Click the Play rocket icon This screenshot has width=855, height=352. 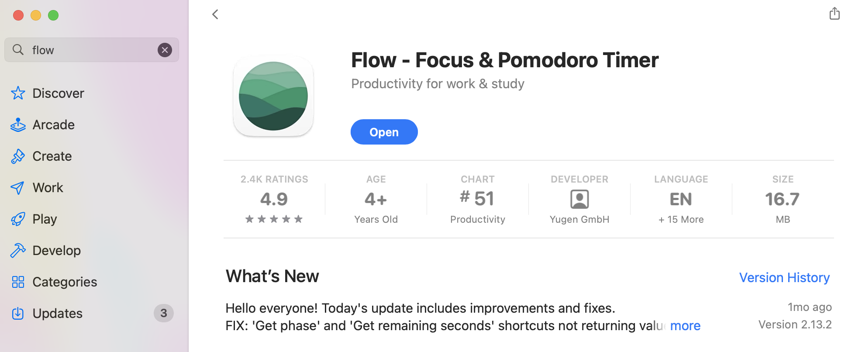click(18, 219)
